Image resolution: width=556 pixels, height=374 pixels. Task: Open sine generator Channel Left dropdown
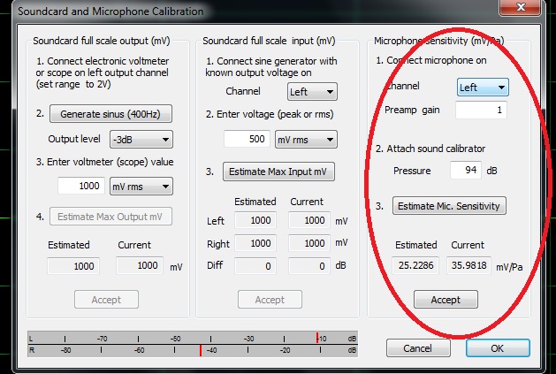coord(312,92)
